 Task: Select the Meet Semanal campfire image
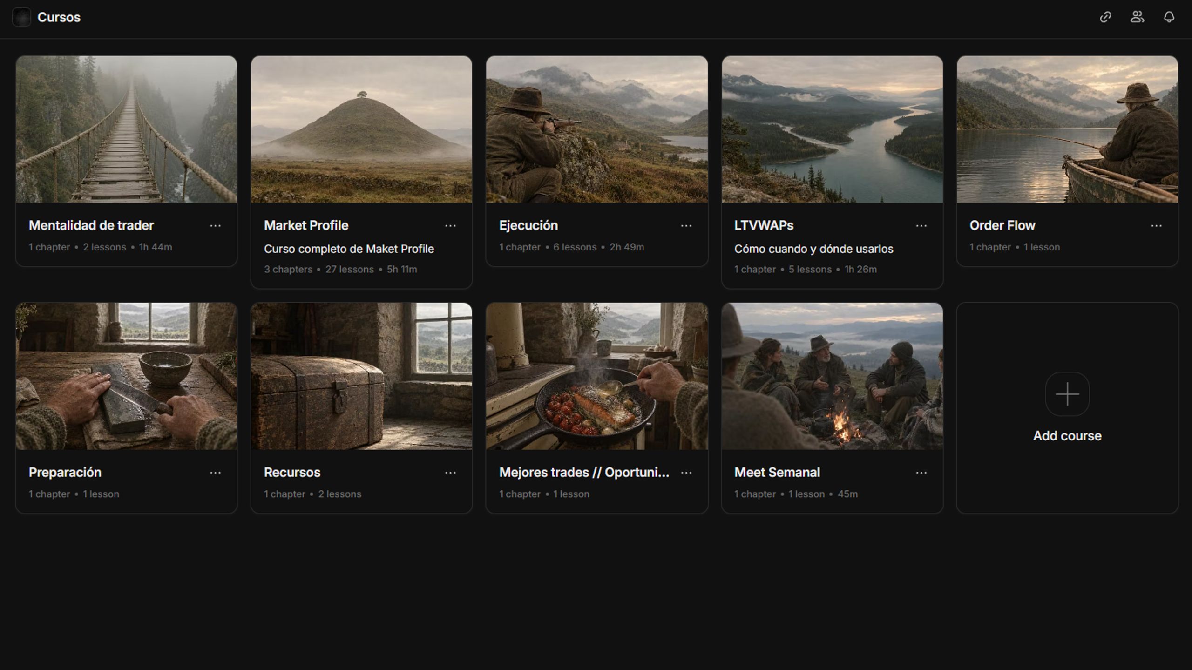point(832,376)
